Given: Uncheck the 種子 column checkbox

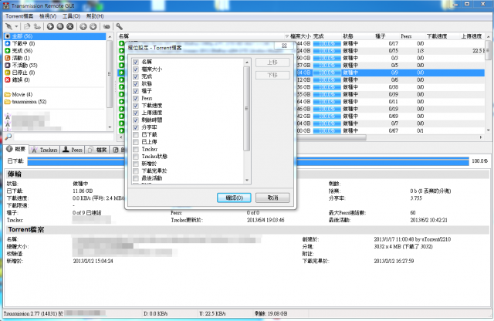Looking at the screenshot, I should coord(136,91).
